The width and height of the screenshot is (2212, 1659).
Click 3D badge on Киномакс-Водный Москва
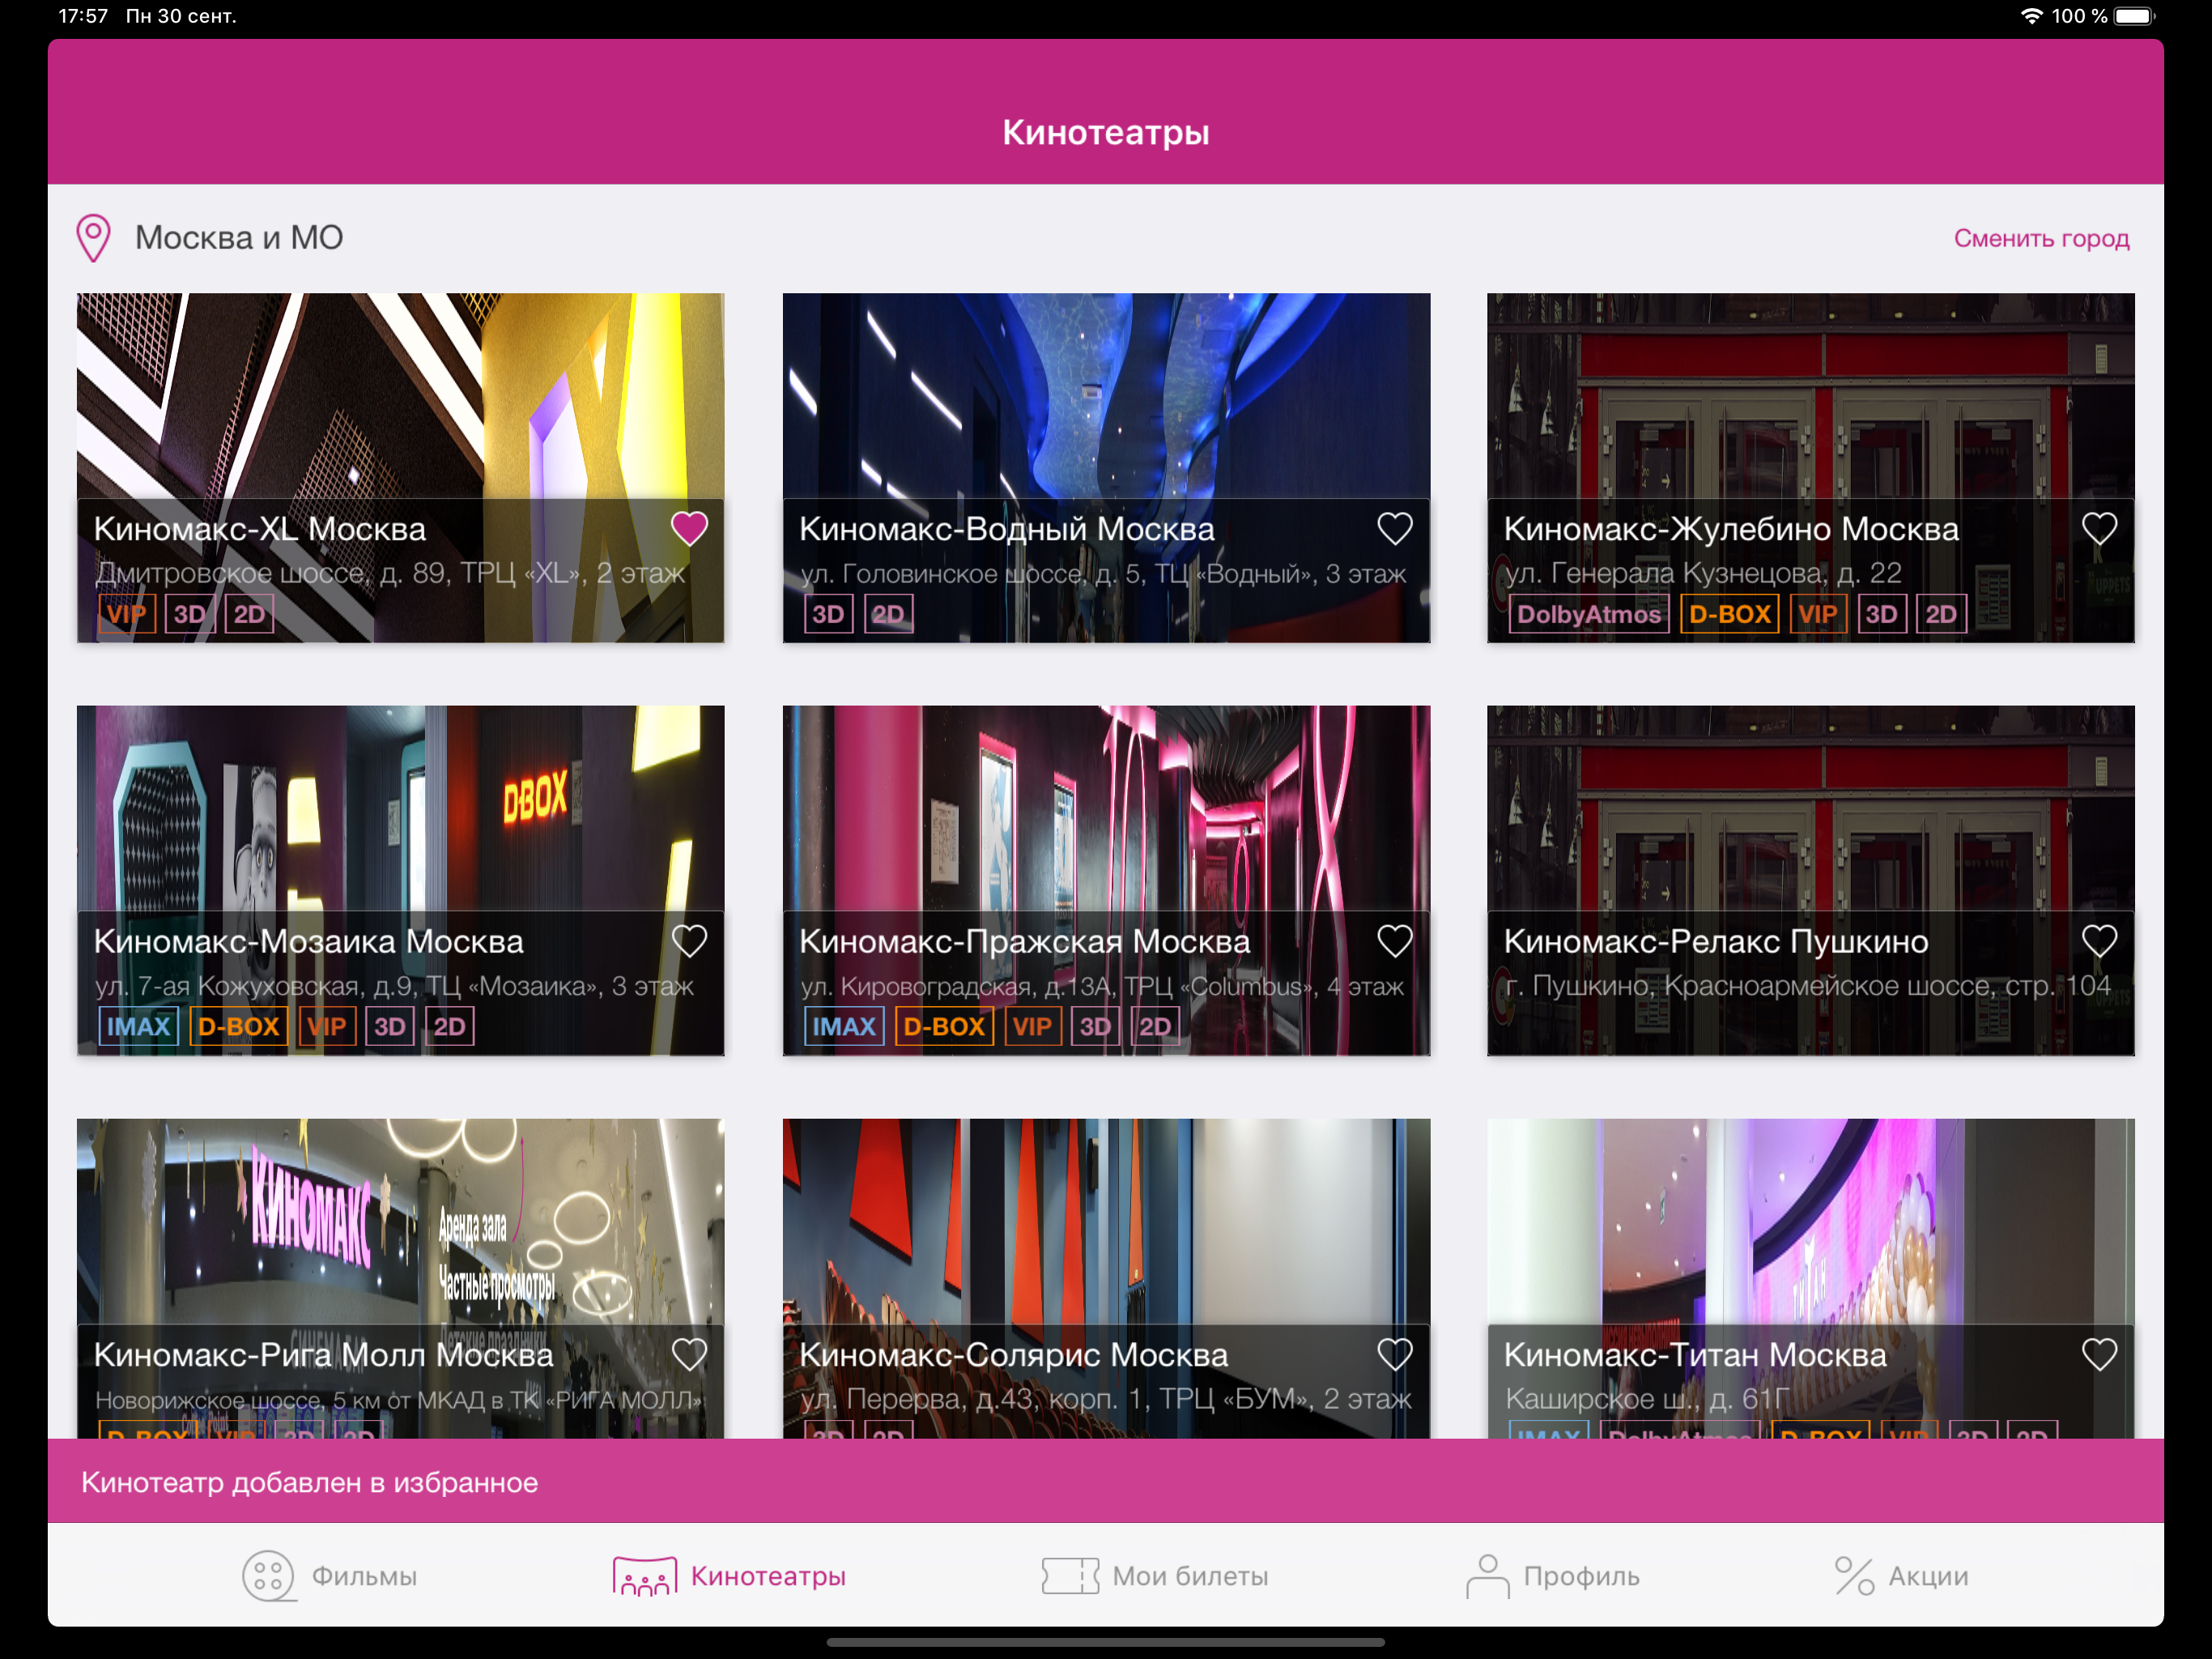(x=828, y=613)
